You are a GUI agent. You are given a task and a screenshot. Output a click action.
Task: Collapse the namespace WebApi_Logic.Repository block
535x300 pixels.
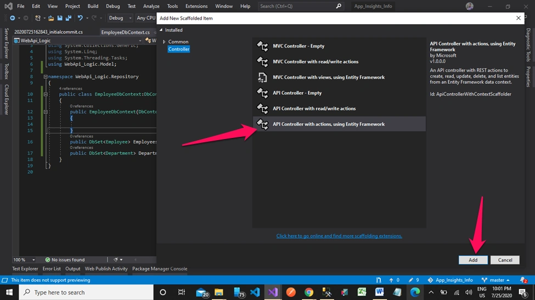click(46, 77)
